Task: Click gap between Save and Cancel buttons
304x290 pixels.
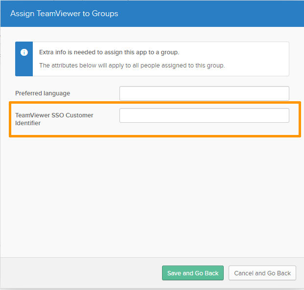Action: [x=226, y=273]
